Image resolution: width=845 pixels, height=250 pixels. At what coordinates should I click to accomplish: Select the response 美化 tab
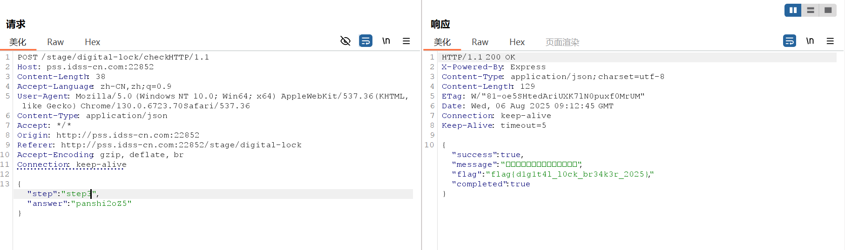(x=442, y=42)
